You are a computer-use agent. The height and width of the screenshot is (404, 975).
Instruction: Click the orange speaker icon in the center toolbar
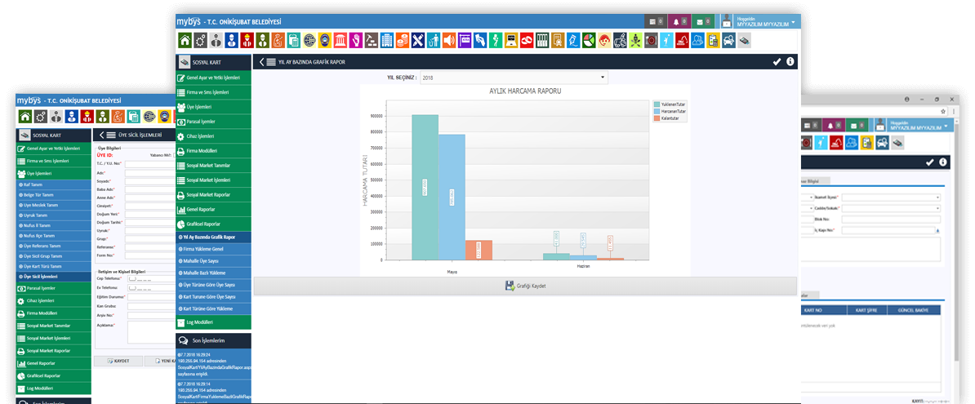click(449, 41)
